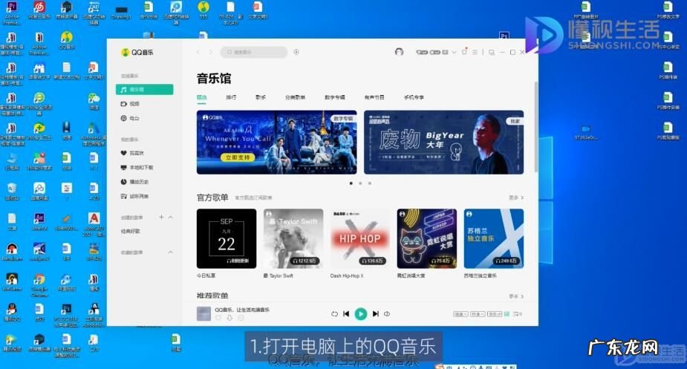The width and height of the screenshot is (687, 369).
Task: Click 更多 link beside 推荐歌单
Action: coord(515,296)
